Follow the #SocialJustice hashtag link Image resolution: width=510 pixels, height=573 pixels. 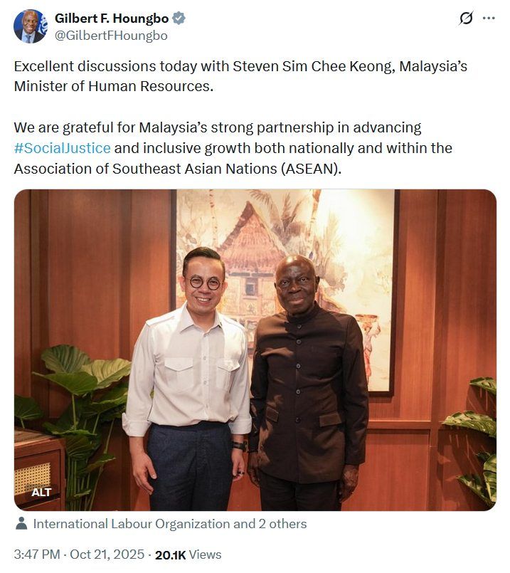(62, 148)
